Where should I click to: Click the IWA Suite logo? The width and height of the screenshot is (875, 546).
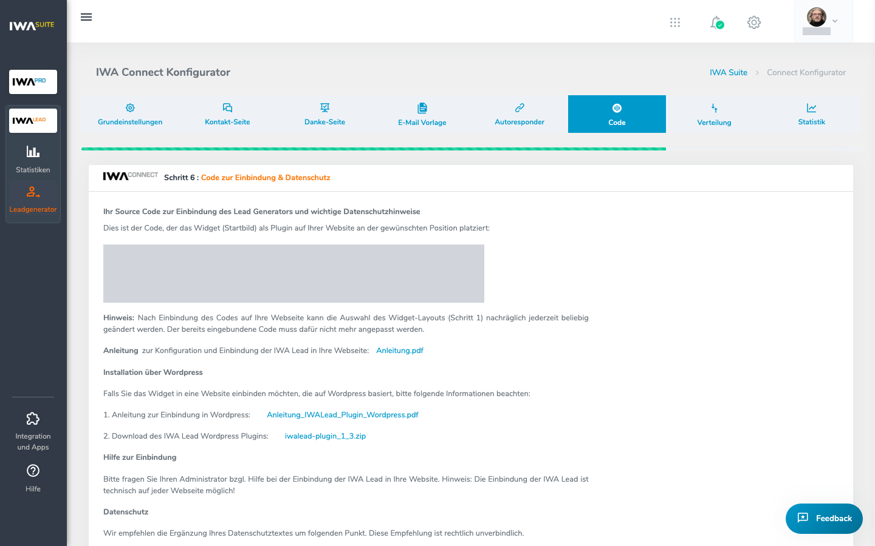click(32, 25)
